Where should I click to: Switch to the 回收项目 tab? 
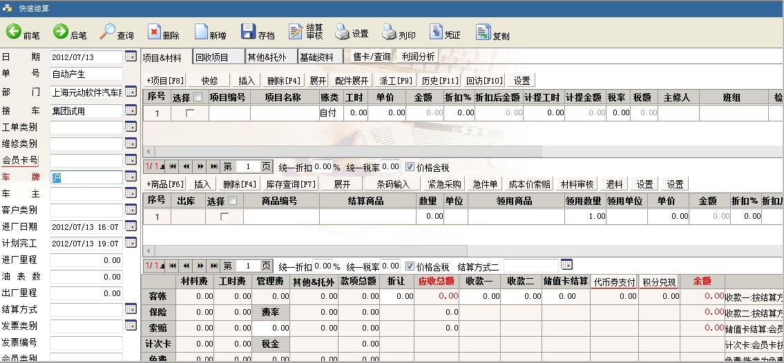pyautogui.click(x=211, y=57)
